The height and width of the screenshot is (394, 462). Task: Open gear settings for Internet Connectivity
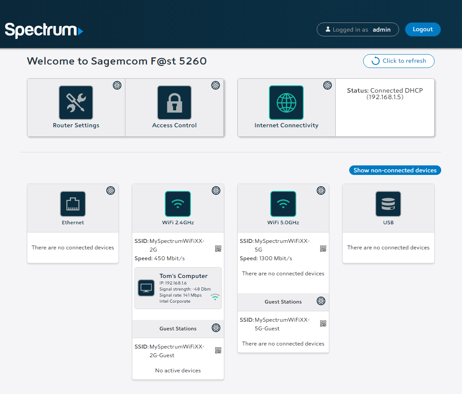(x=328, y=85)
